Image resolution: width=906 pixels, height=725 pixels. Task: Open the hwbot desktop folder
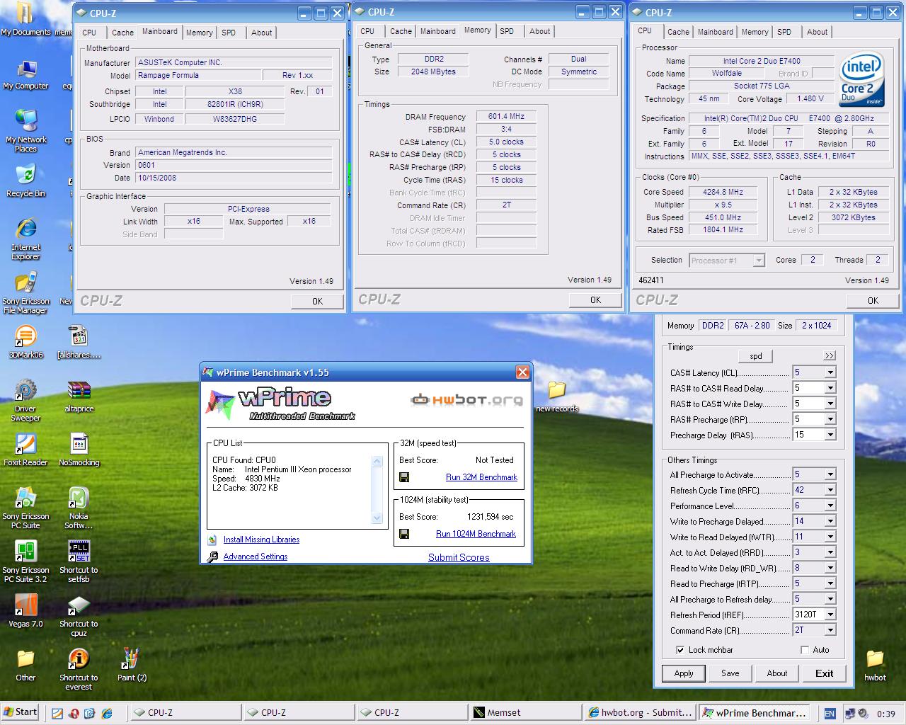coord(875,665)
